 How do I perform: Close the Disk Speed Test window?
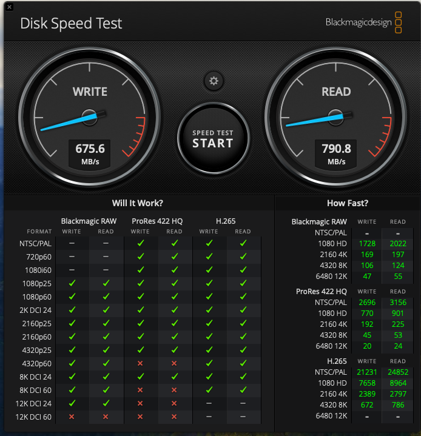click(9, 7)
